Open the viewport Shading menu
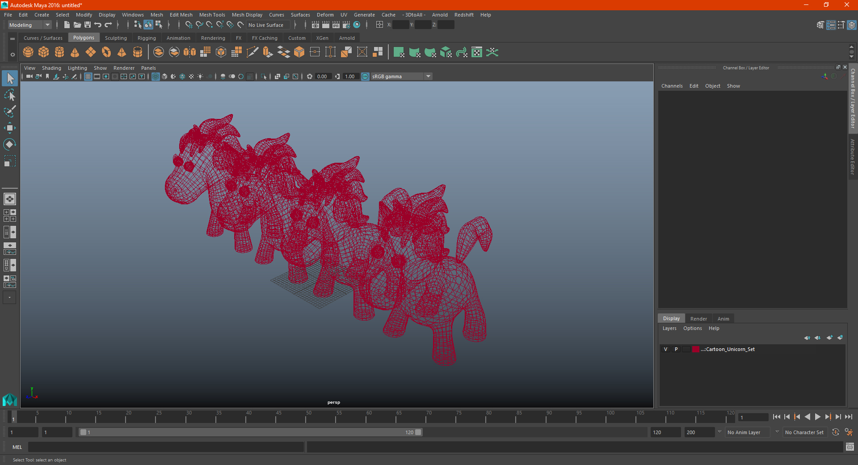This screenshot has height=465, width=858. click(x=51, y=68)
